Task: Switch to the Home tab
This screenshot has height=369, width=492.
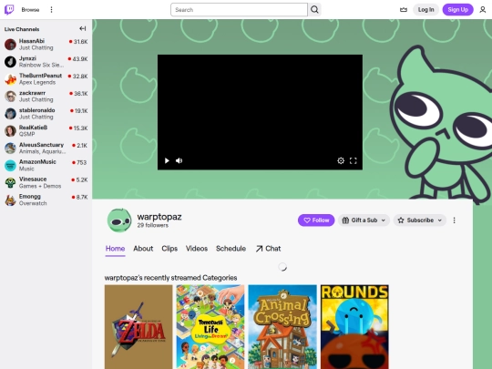Action: point(115,249)
